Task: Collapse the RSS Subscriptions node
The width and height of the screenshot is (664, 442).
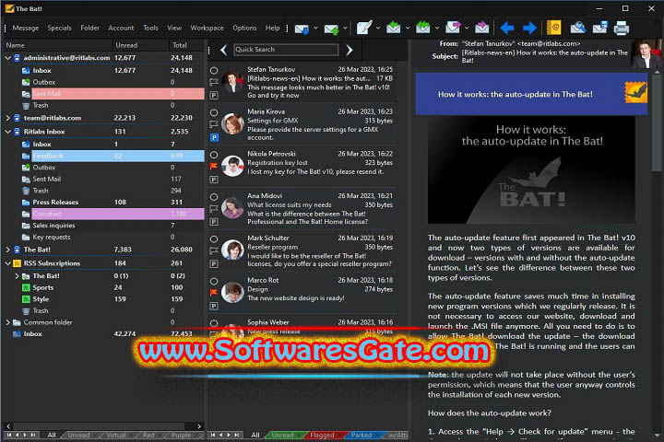Action: pyautogui.click(x=7, y=263)
